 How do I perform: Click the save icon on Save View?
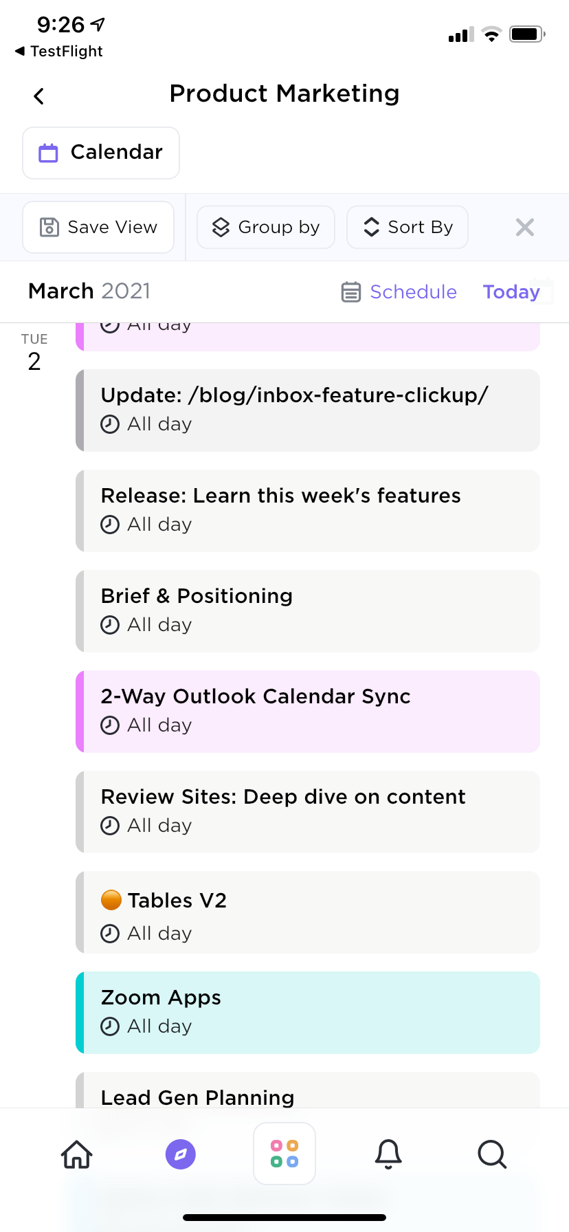pos(49,227)
